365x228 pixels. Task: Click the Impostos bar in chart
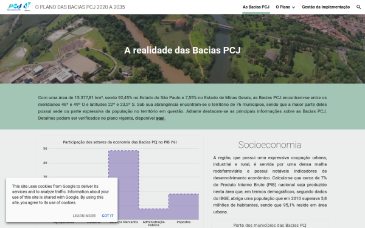point(184,206)
